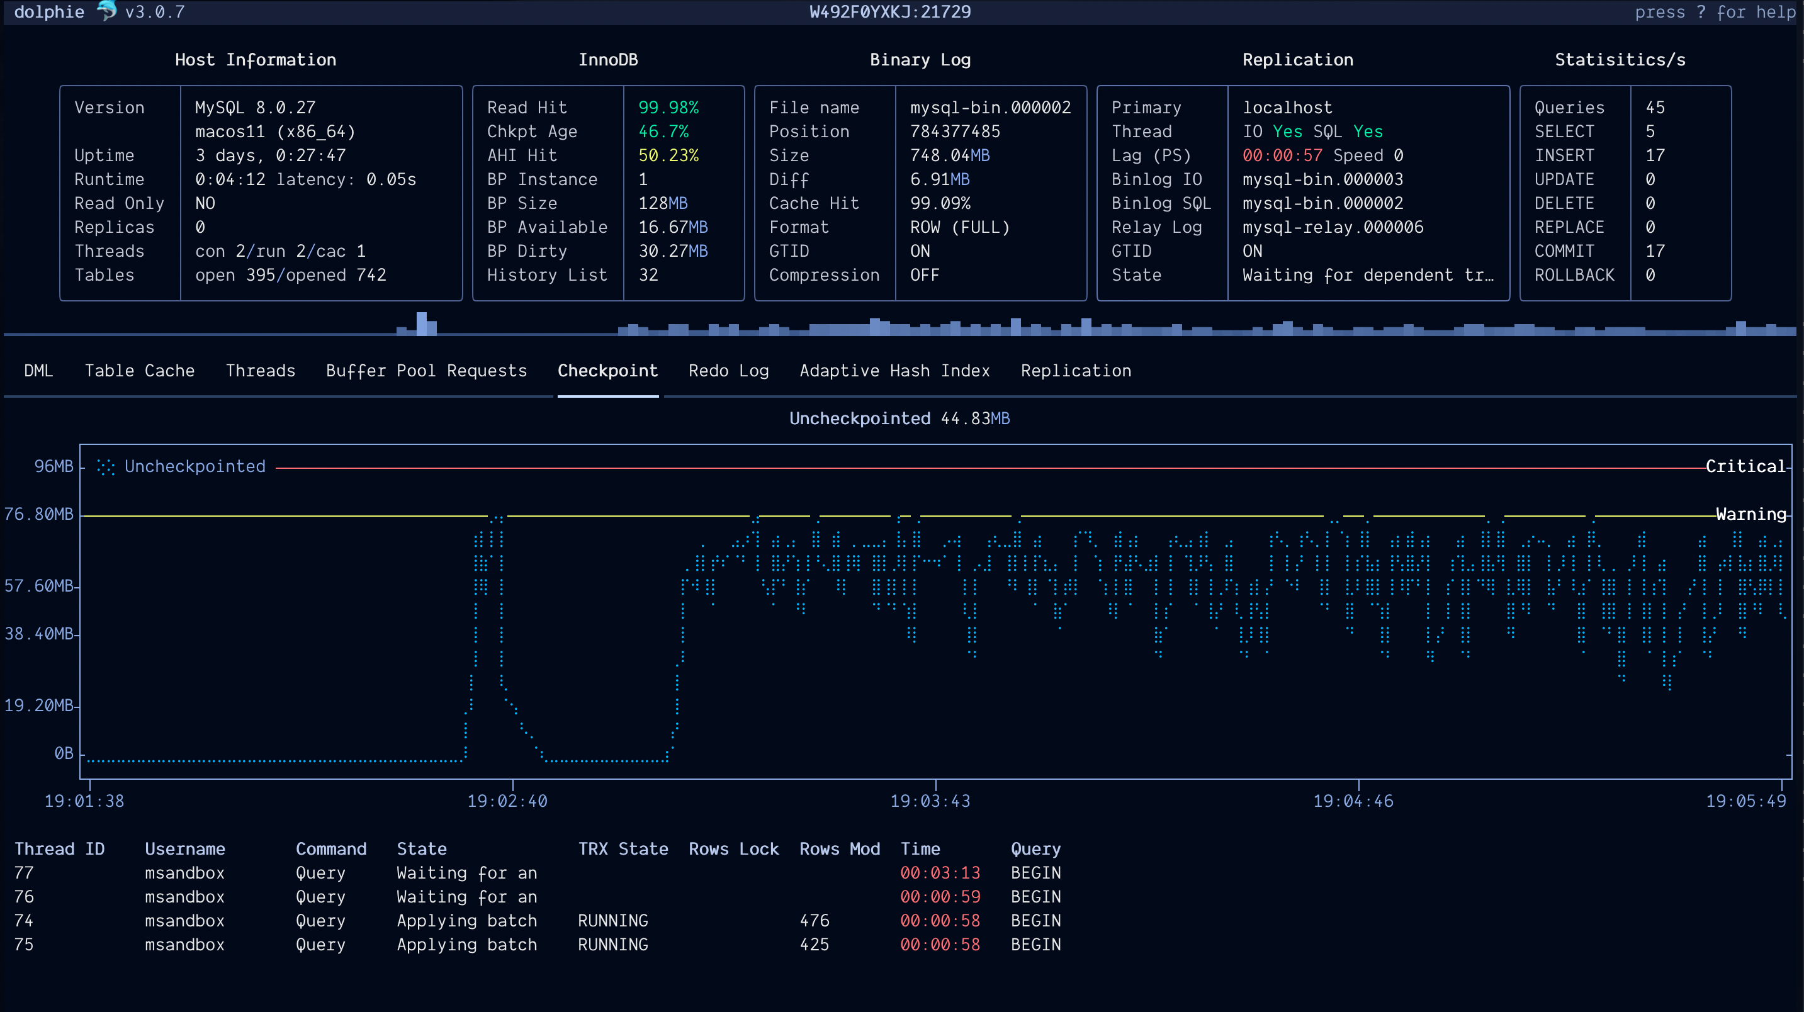Click the Uncheckpointed 44.83MB graph title
Viewport: 1804px width, 1012px height.
coord(900,418)
